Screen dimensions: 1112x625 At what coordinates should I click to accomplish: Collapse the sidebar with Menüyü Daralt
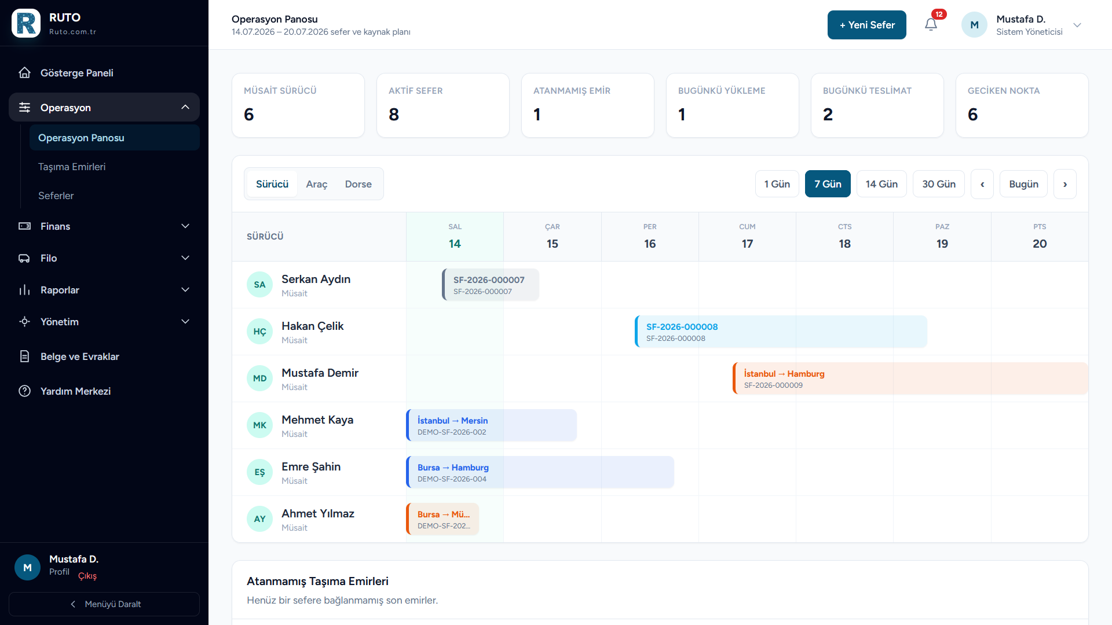click(x=104, y=604)
